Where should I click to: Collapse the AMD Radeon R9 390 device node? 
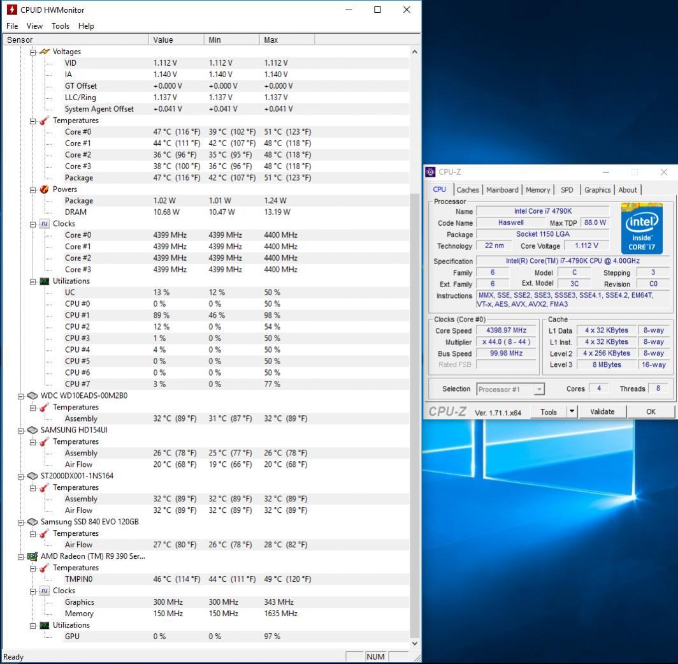(x=20, y=557)
